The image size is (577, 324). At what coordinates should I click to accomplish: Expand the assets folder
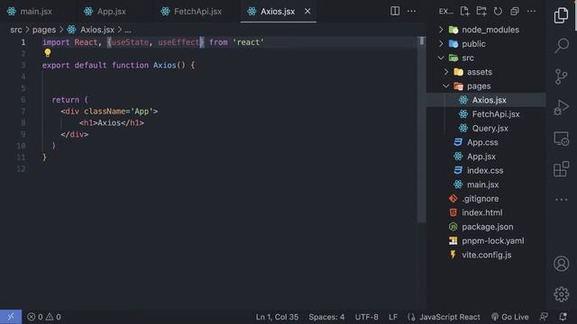pos(486,72)
